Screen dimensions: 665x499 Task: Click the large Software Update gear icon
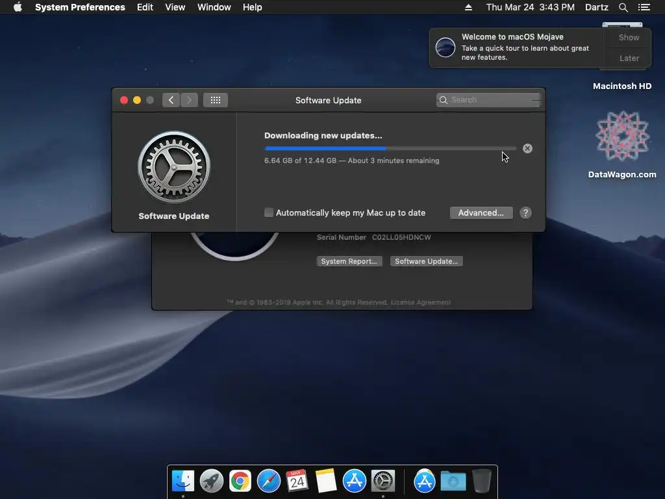tap(174, 167)
